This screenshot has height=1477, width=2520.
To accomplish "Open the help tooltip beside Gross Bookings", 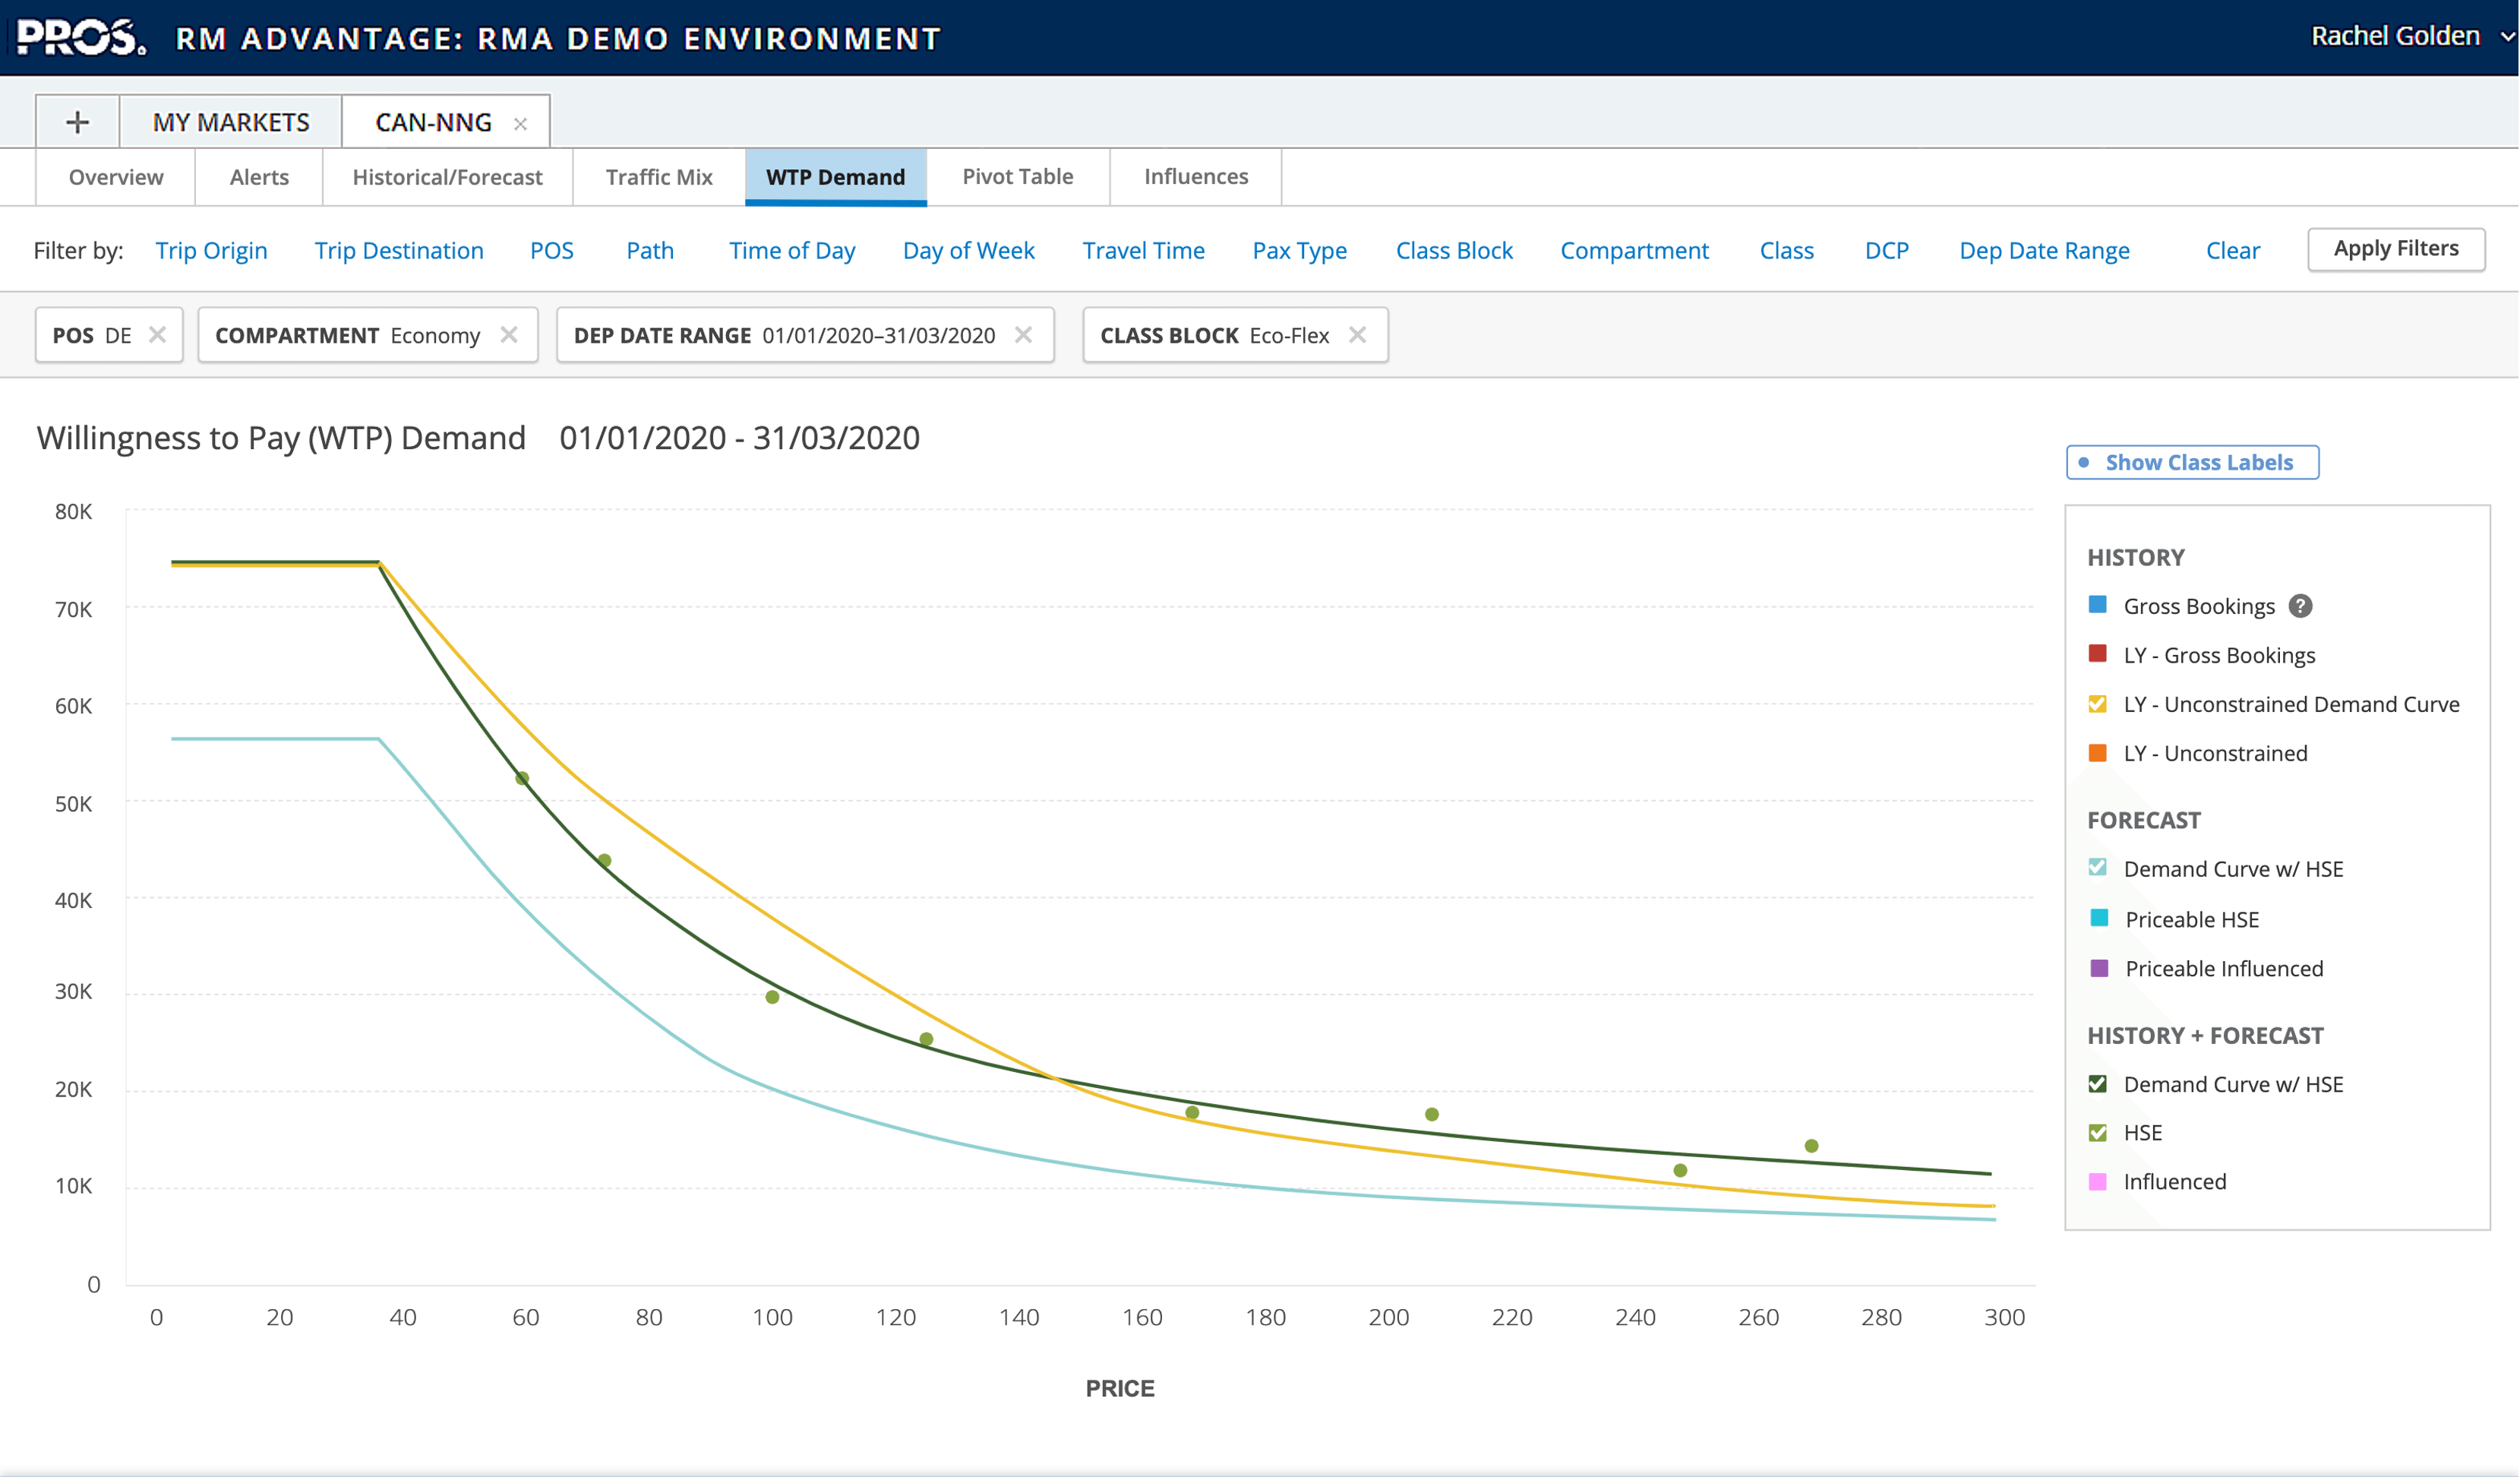I will [2301, 606].
